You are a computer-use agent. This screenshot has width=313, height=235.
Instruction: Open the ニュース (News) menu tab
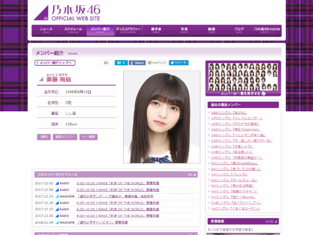point(45,30)
